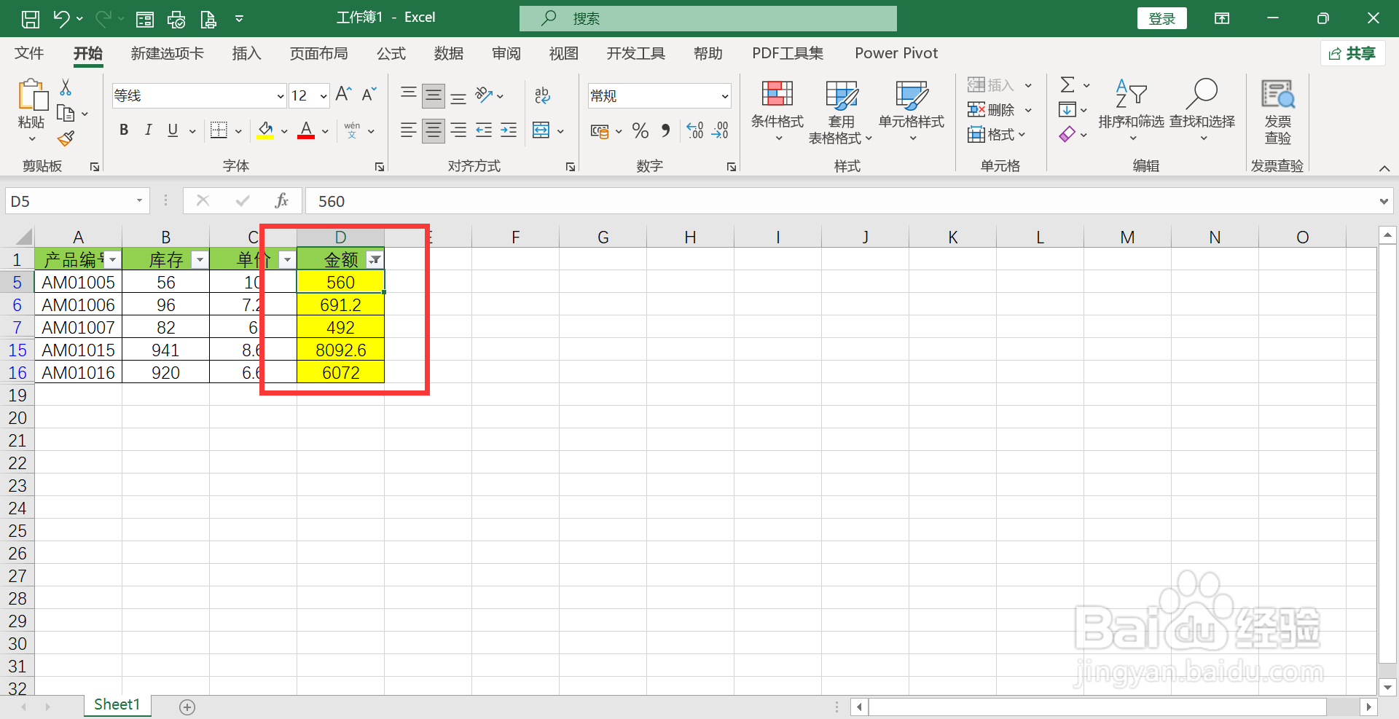Click the Save icon in title bar
This screenshot has width=1399, height=719.
click(x=31, y=19)
